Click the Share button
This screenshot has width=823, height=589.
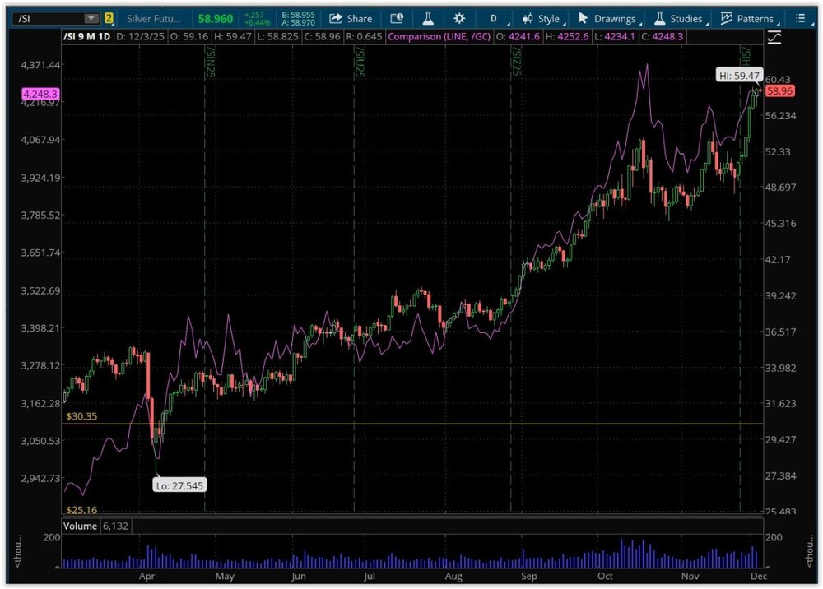pyautogui.click(x=351, y=18)
